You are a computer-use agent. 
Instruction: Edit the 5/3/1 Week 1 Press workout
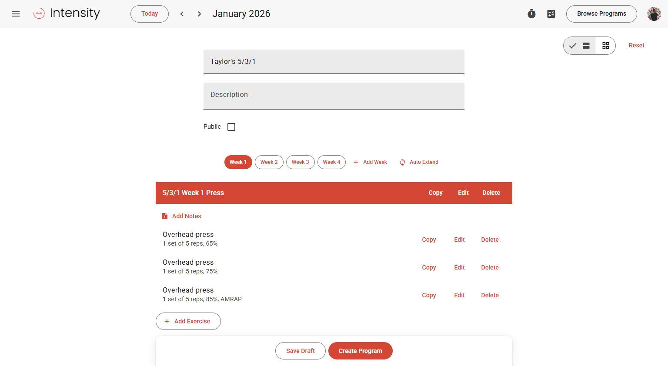463,193
